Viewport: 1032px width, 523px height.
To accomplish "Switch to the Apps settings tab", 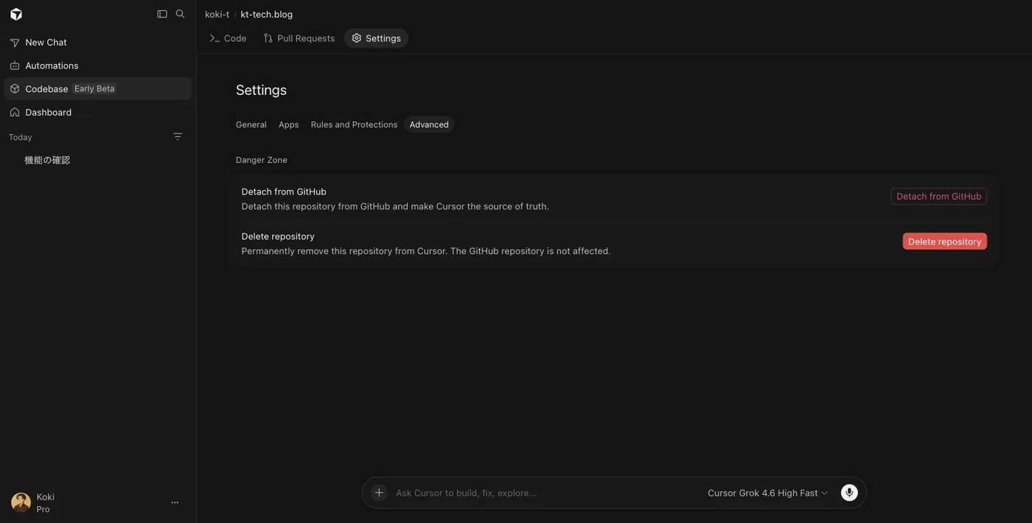I will pos(289,124).
